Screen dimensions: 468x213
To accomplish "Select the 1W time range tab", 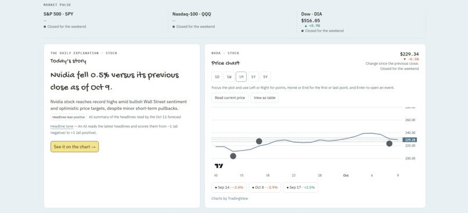I will pos(229,77).
